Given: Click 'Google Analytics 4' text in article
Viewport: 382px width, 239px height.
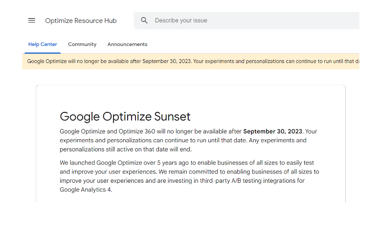Looking at the screenshot, I should click(x=86, y=190).
